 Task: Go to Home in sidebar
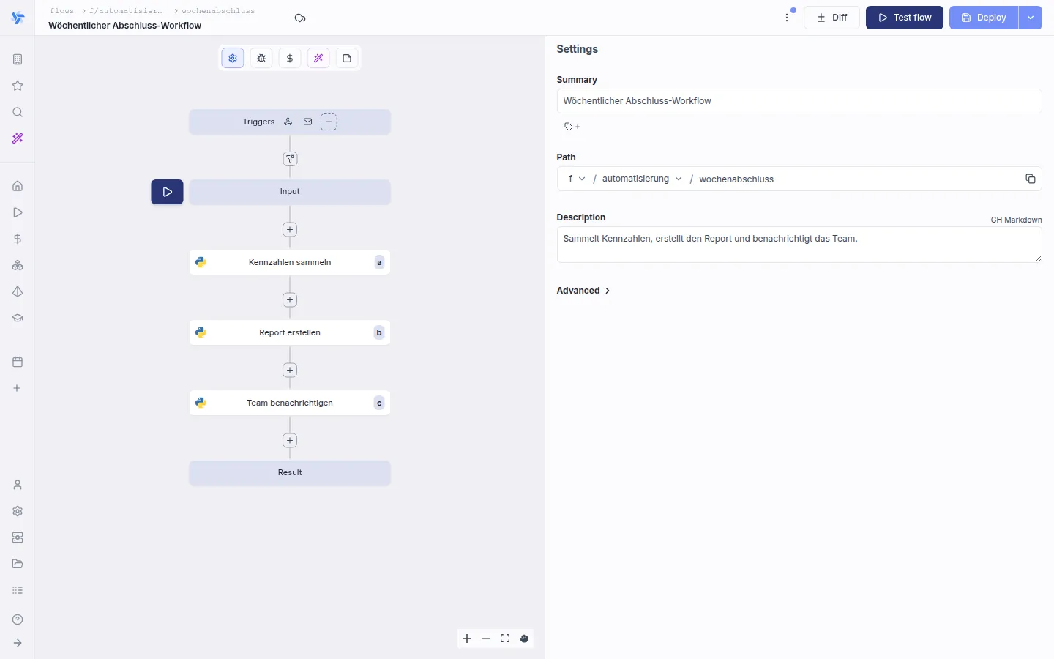click(x=18, y=186)
